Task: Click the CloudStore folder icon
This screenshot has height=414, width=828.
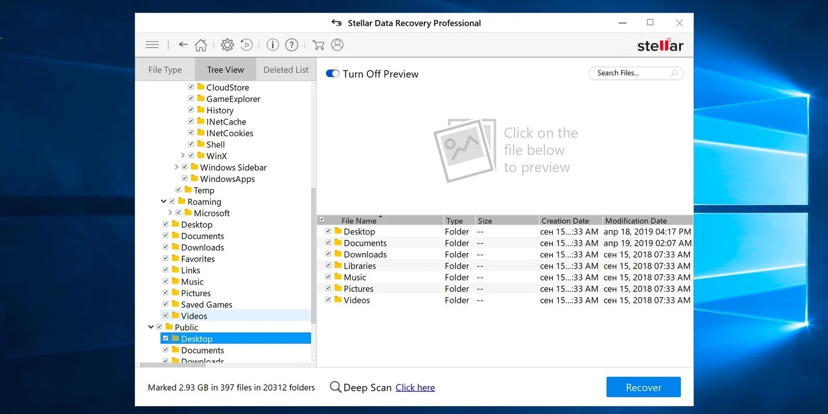Action: (201, 87)
